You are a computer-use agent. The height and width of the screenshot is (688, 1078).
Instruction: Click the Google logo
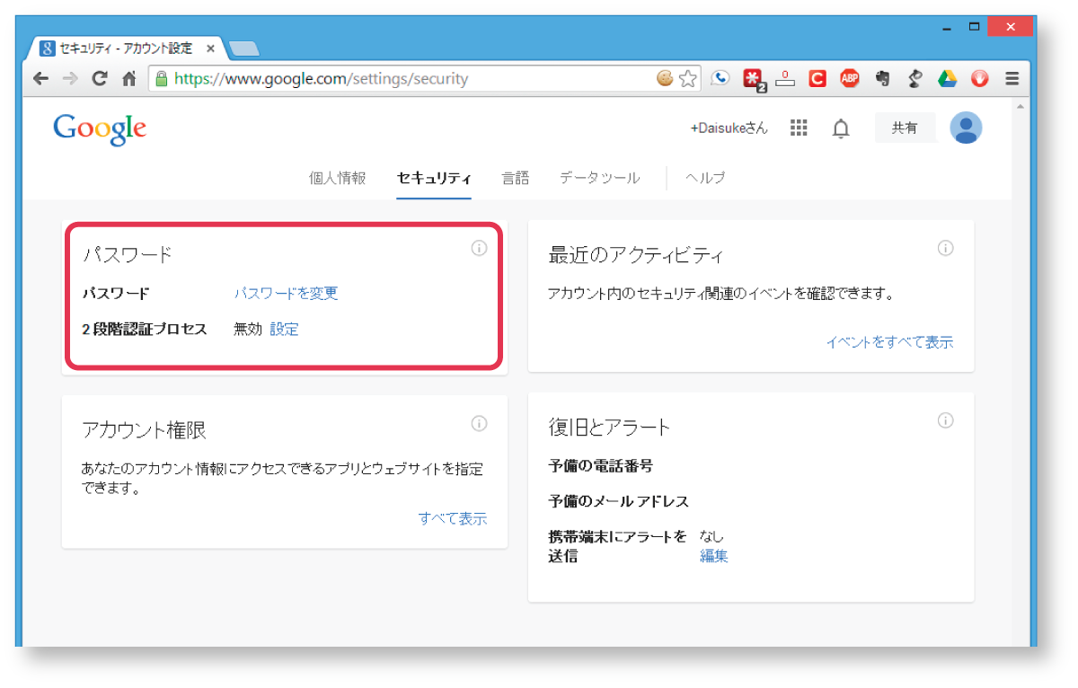tap(100, 128)
